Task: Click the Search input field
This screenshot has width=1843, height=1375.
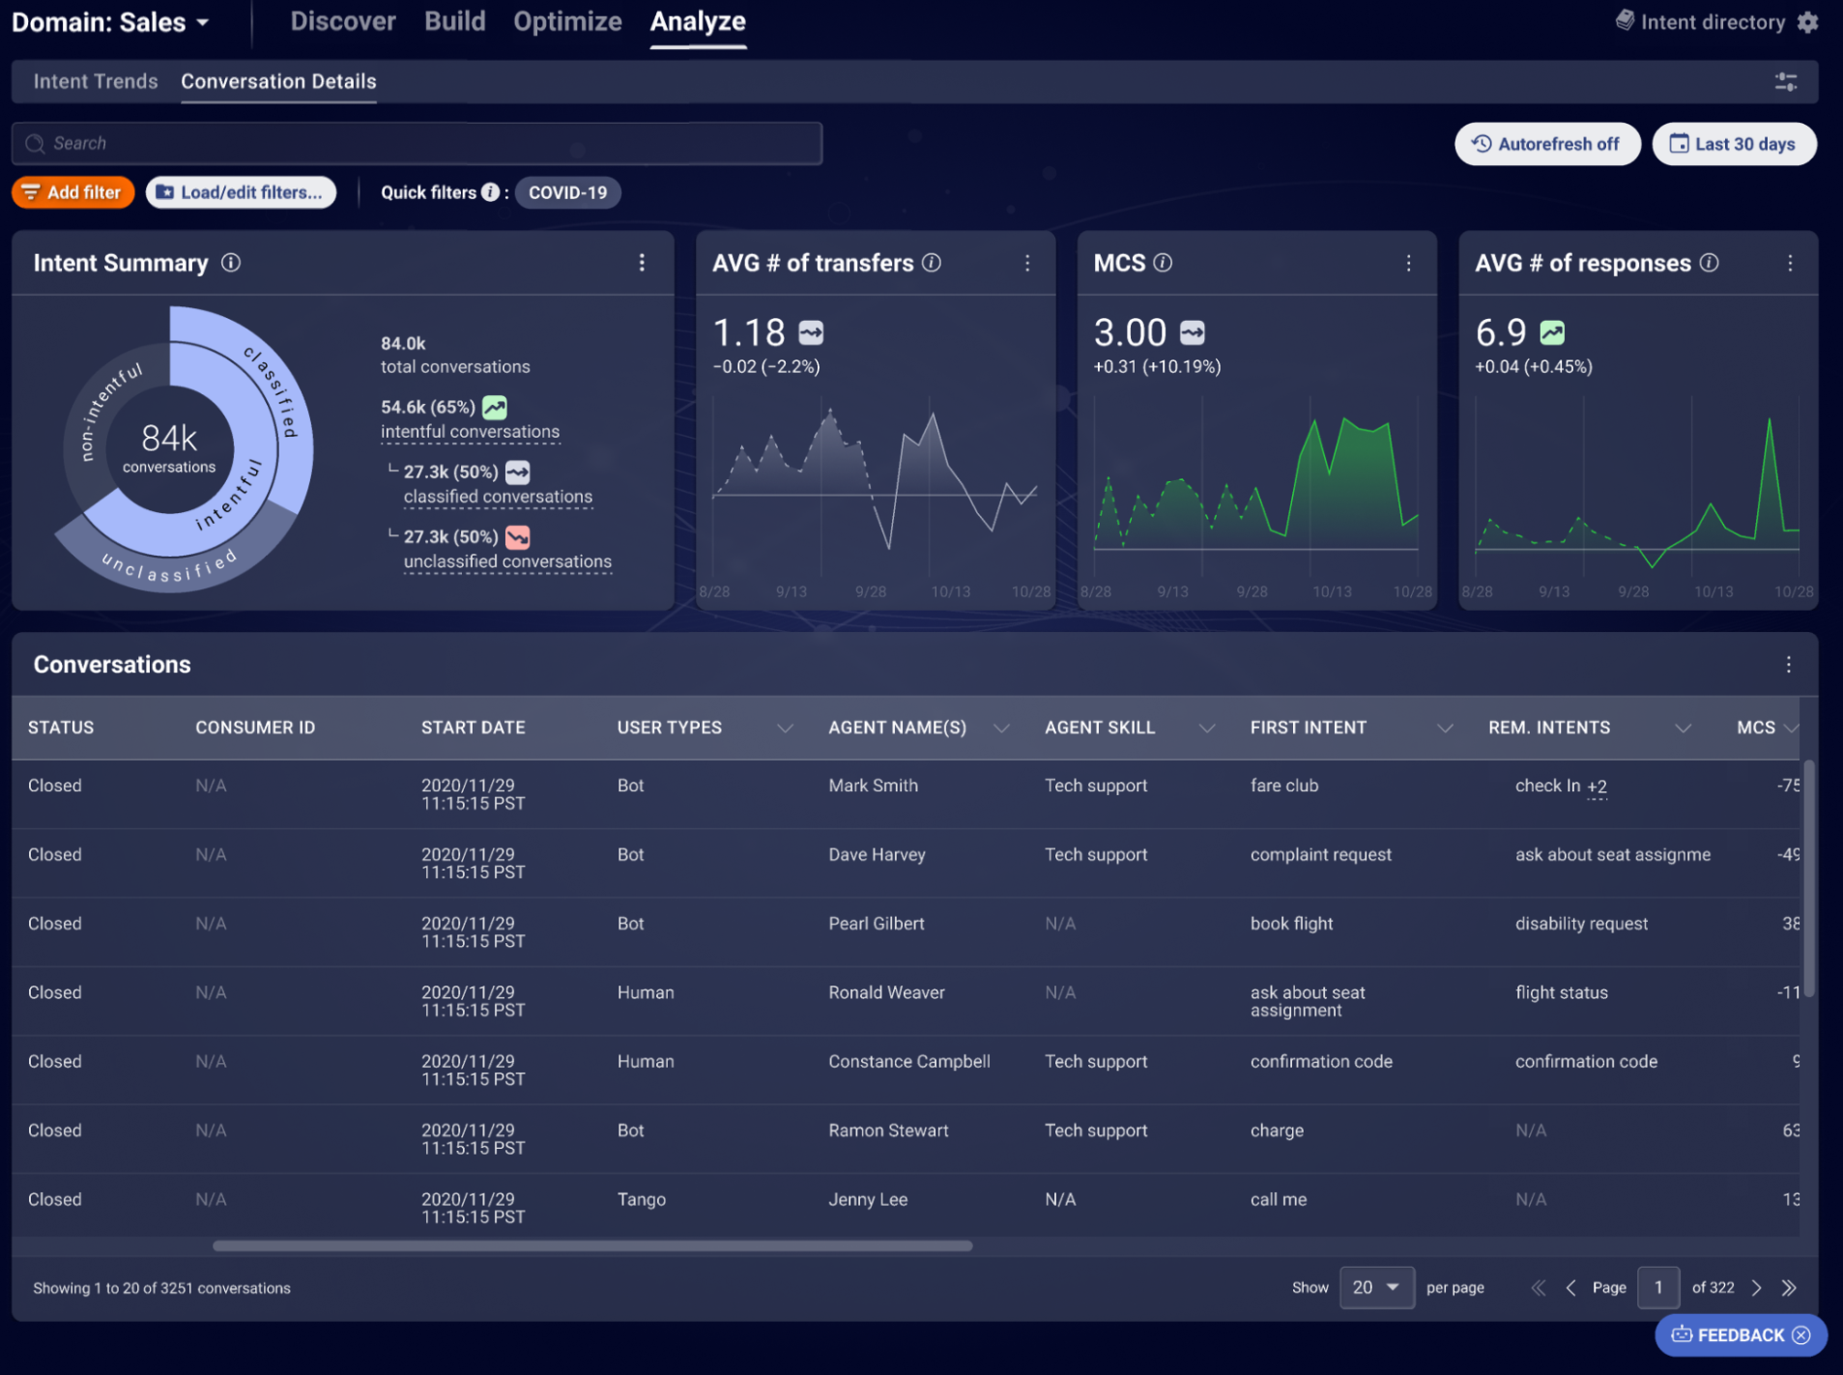Action: coord(417,144)
